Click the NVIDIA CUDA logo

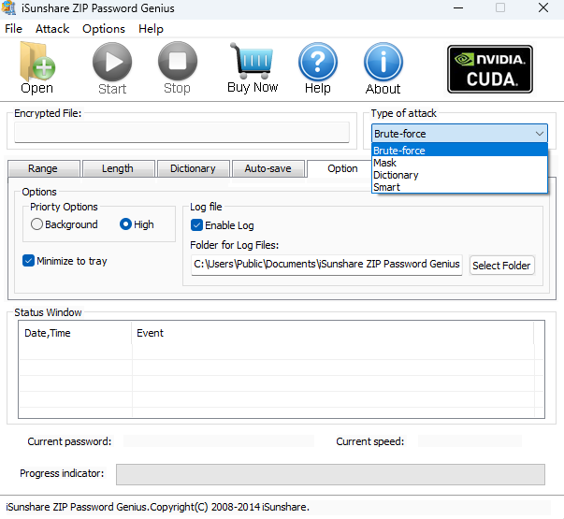tap(490, 69)
